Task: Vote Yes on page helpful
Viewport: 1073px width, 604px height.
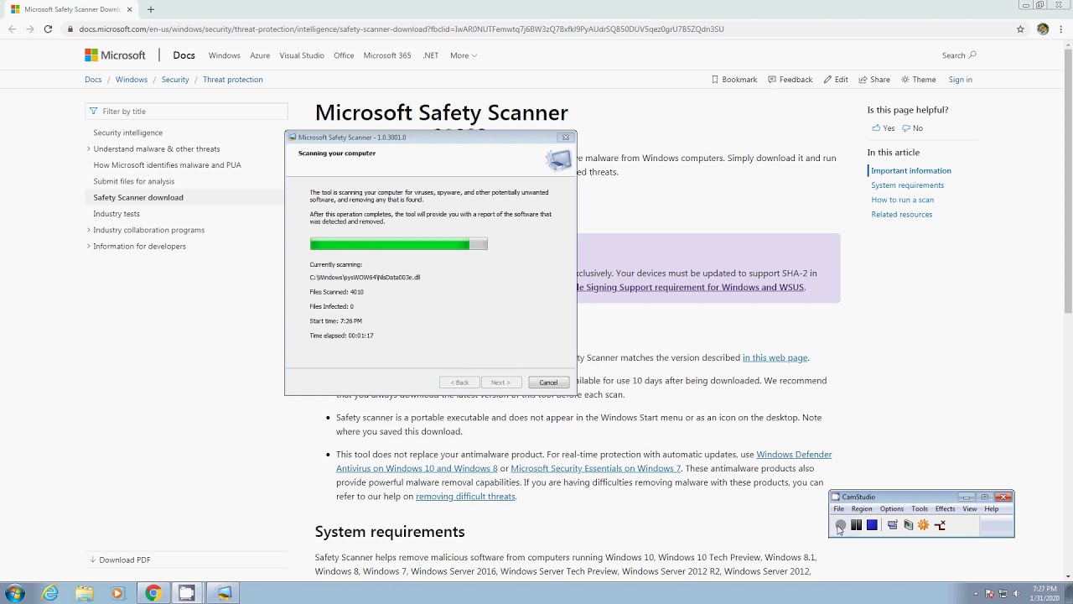Action: [884, 128]
